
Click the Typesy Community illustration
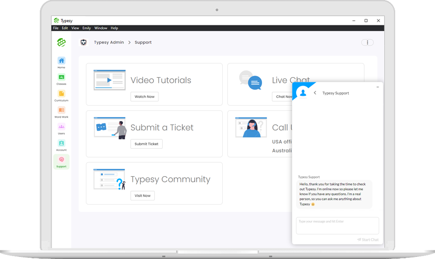tap(110, 179)
